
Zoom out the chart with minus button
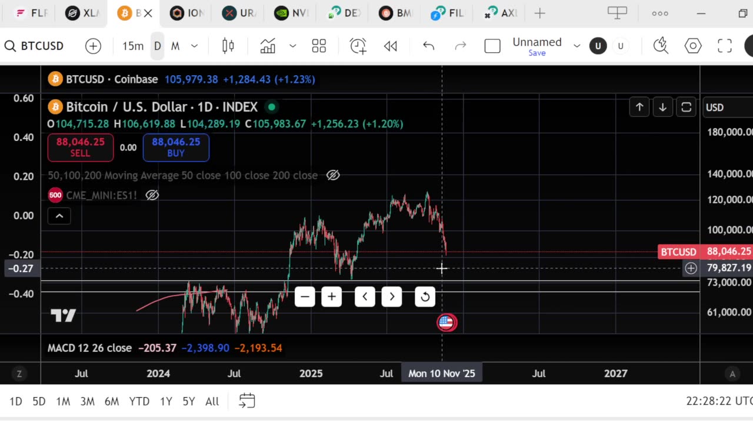[305, 297]
